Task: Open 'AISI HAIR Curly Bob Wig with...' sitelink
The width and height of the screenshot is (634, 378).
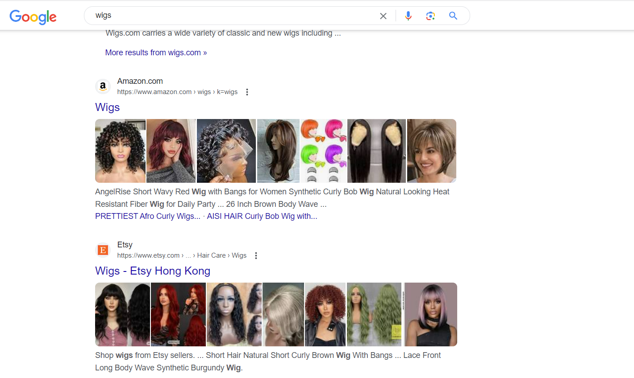Action: [x=262, y=216]
